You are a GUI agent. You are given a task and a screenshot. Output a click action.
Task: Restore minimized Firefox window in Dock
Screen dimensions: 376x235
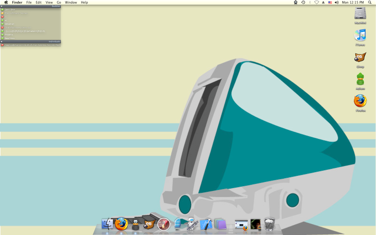(241, 225)
